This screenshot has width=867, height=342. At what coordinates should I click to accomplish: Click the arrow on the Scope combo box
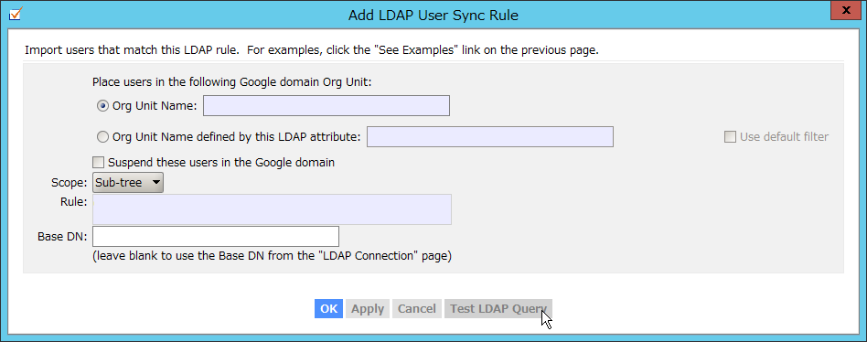pos(155,182)
